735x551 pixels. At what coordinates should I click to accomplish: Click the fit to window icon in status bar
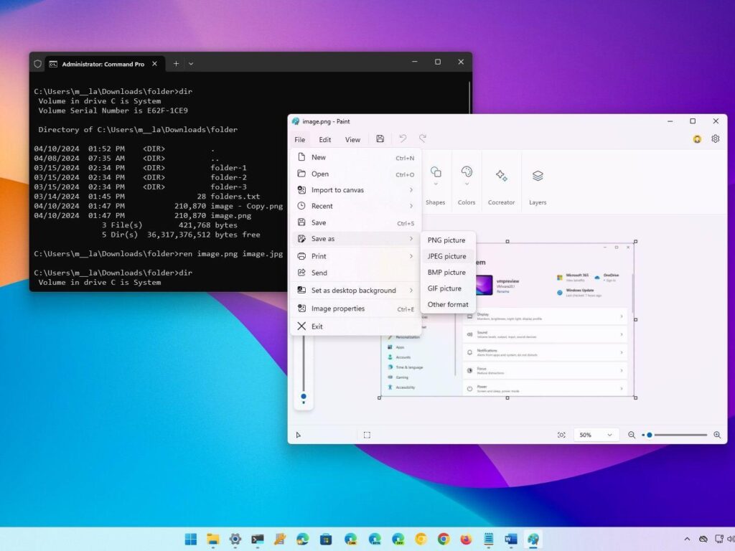[561, 435]
